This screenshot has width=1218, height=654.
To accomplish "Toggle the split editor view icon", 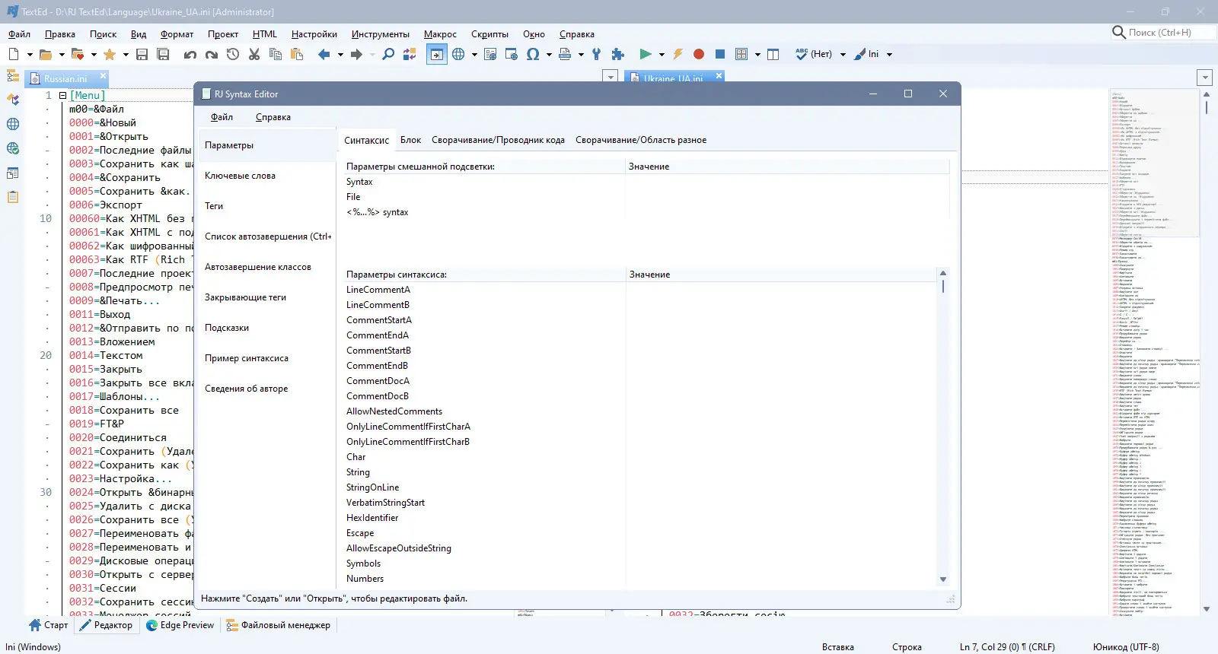I will pyautogui.click(x=773, y=54).
